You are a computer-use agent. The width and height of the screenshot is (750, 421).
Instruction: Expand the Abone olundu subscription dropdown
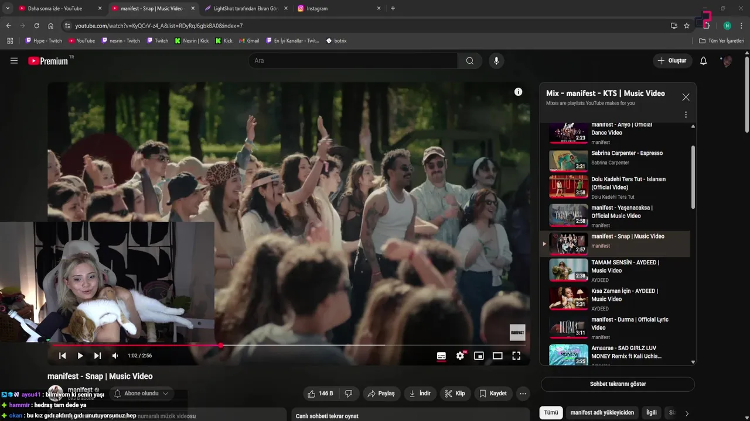coord(142,394)
